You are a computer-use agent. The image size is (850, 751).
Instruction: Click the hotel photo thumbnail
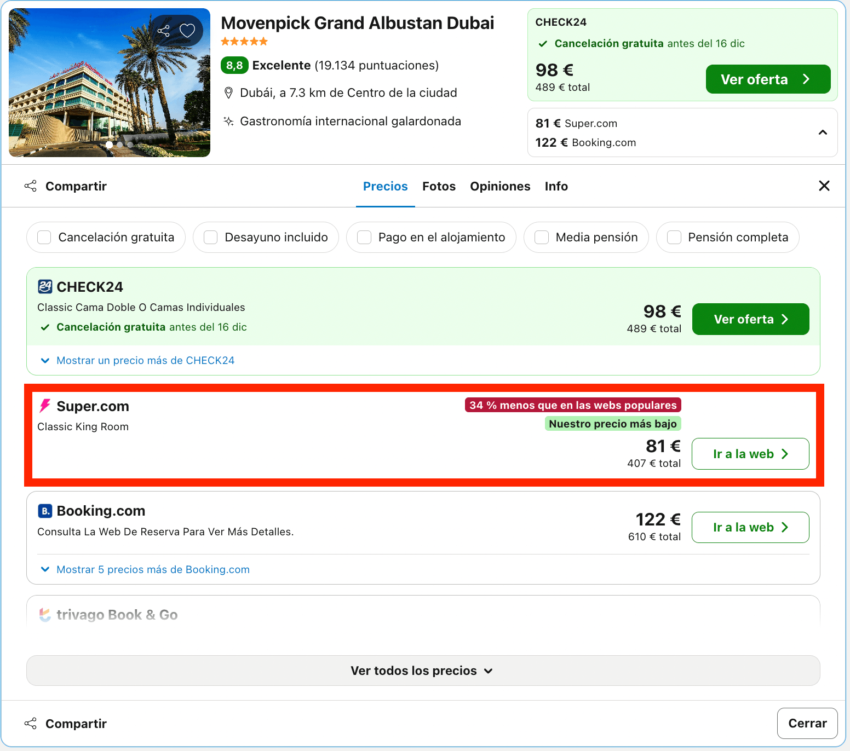(x=110, y=83)
